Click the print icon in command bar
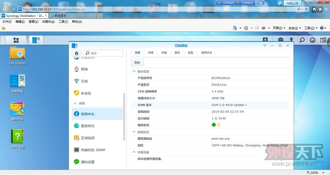The width and height of the screenshot is (330, 175). pyautogui.click(x=263, y=28)
